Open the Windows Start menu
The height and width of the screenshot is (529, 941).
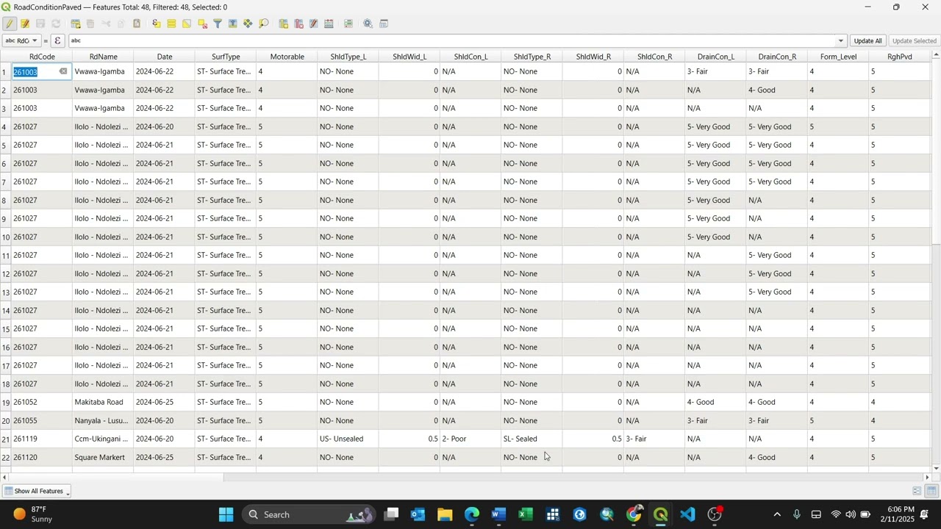(226, 514)
